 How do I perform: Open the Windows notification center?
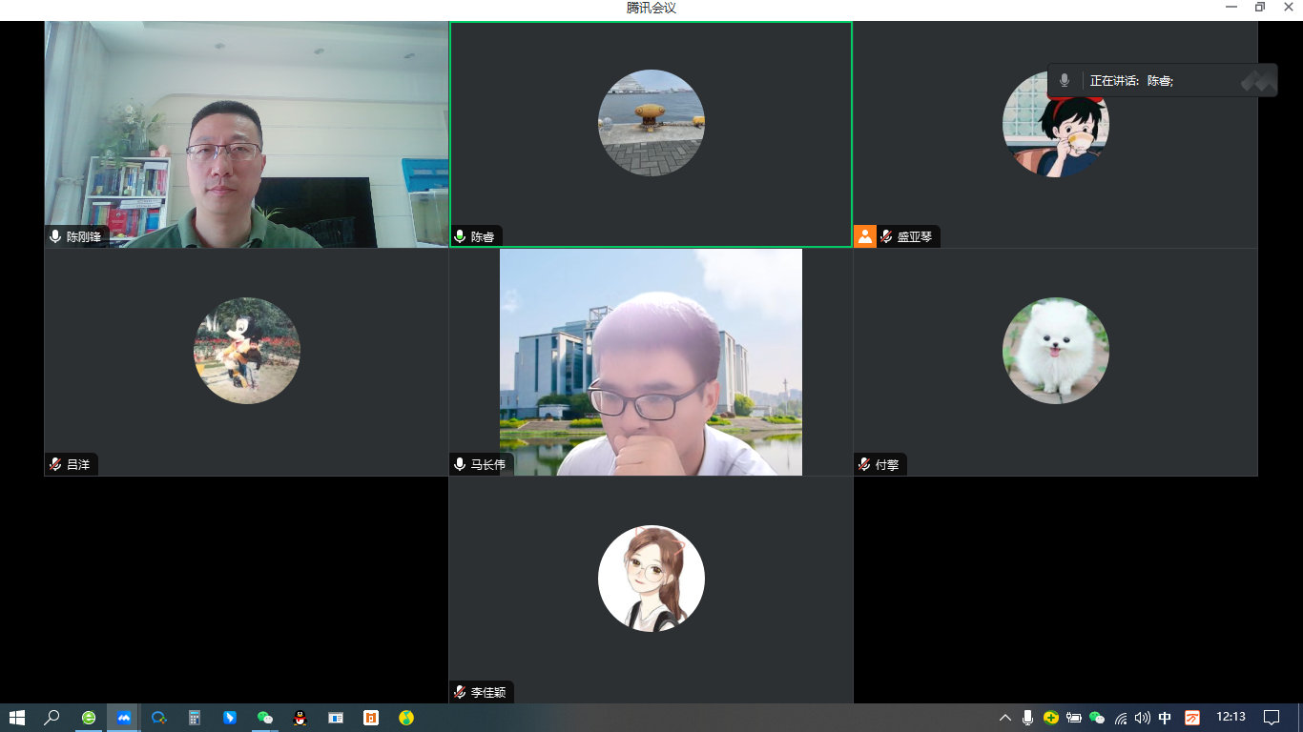point(1272,718)
